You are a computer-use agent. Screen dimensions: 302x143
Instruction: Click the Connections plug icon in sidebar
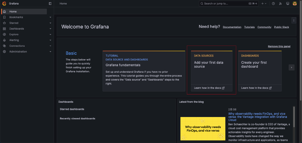(5, 46)
